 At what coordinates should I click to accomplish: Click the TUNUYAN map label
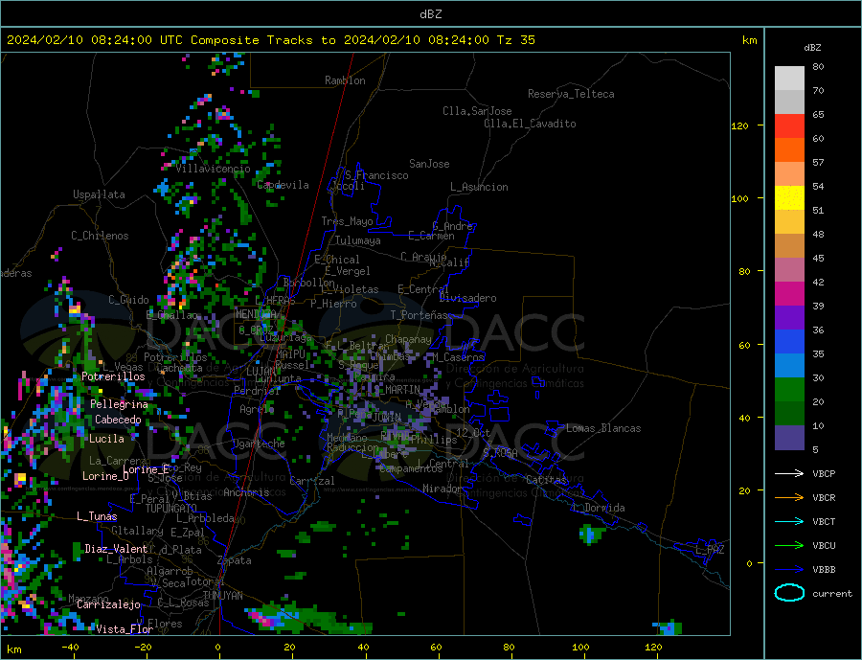click(x=222, y=596)
